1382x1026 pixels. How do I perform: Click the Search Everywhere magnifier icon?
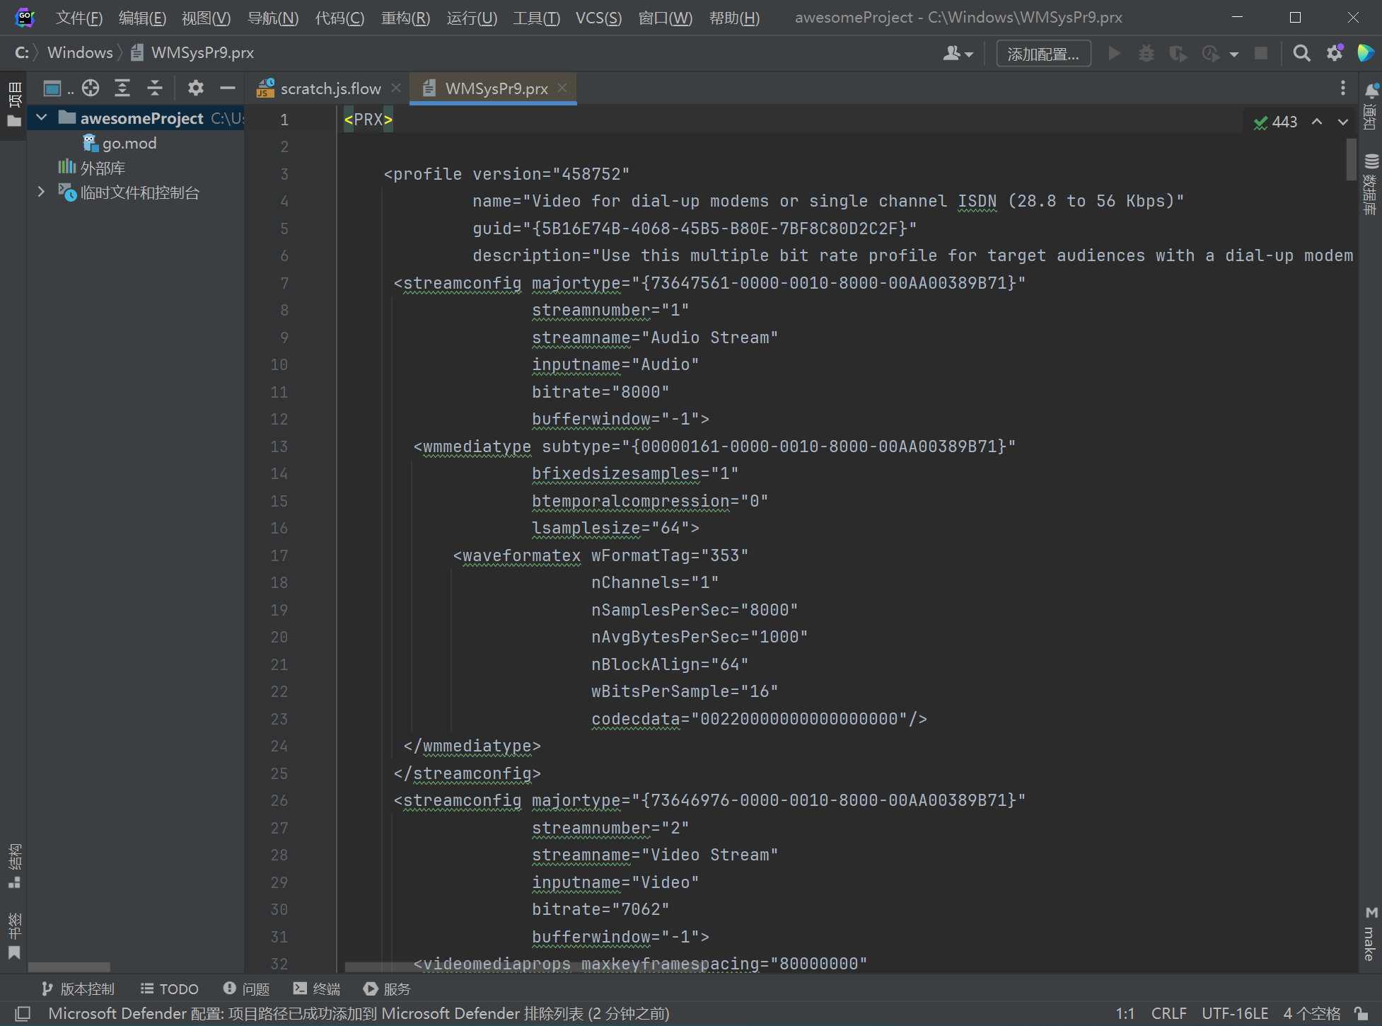pyautogui.click(x=1301, y=53)
